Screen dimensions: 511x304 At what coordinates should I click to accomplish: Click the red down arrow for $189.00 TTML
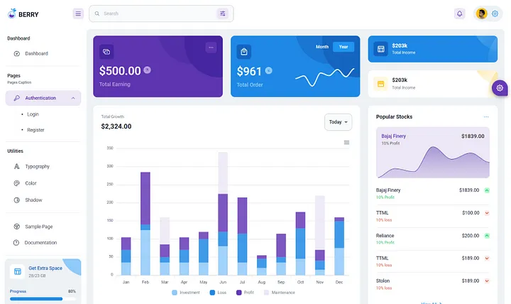[487, 259]
